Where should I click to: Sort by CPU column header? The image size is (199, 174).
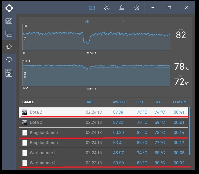pos(140,102)
